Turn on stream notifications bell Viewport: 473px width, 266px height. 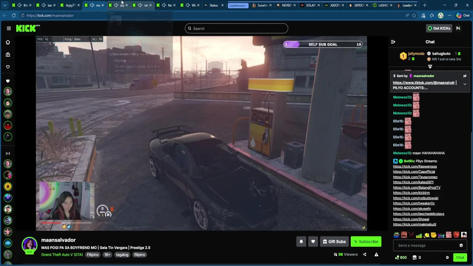click(x=301, y=242)
